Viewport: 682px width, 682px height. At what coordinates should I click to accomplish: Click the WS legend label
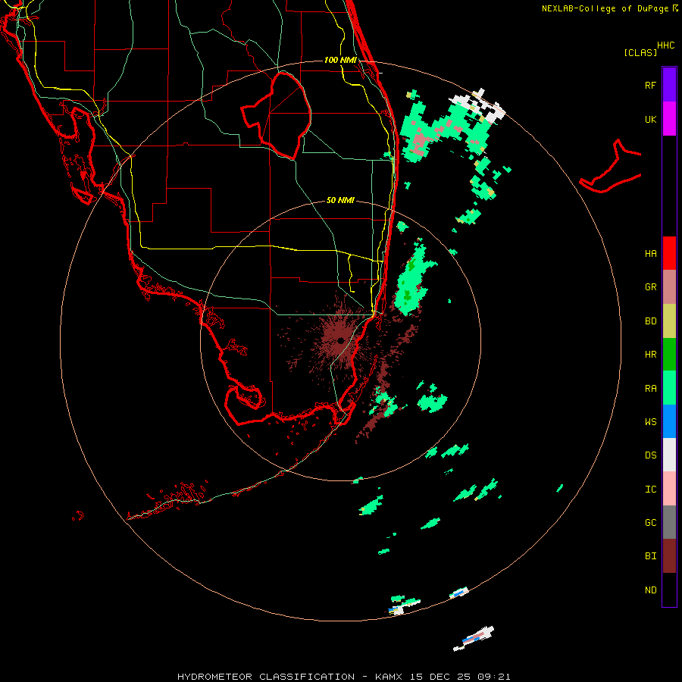(x=650, y=421)
